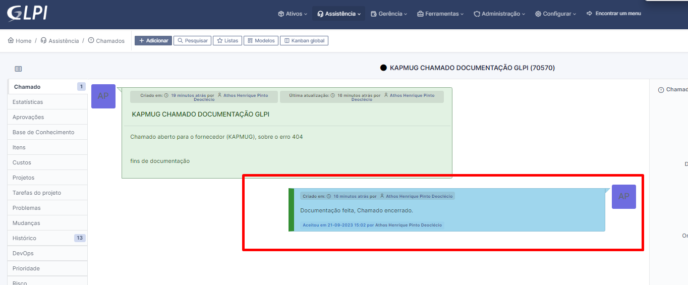Image resolution: width=688 pixels, height=285 pixels.
Task: Click the AP avatar beside the ticket description
Action: pos(103,96)
